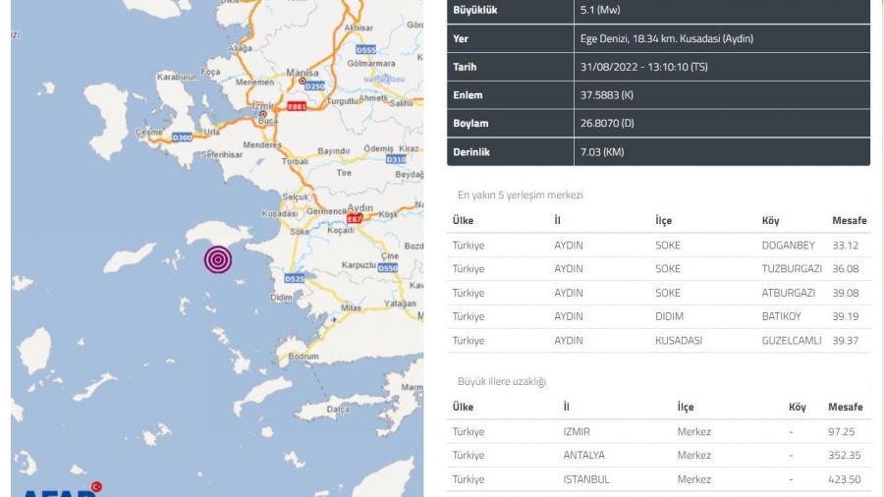
Task: Select the GUZELCAMLI village row
Action: [x=657, y=340]
